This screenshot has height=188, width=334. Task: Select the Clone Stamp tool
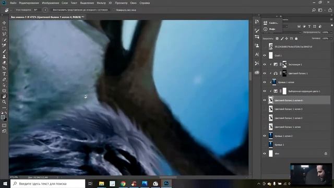tap(4, 57)
